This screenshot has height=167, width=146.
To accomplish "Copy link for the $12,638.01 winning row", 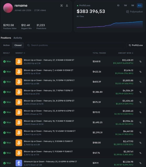I will (140, 62).
